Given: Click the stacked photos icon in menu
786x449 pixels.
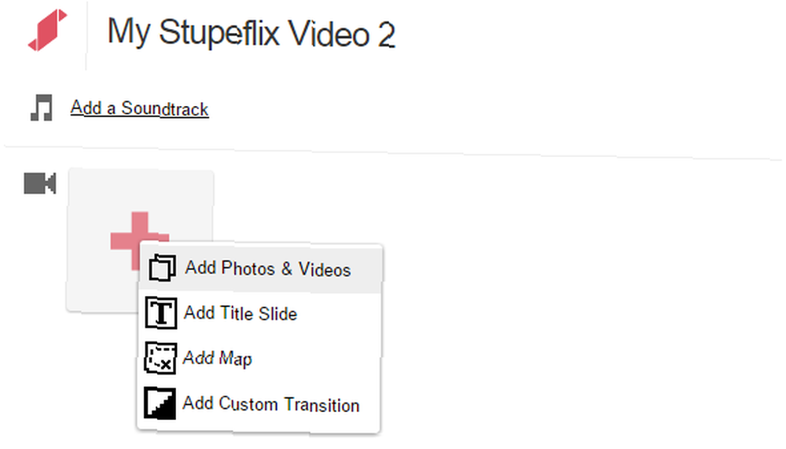Looking at the screenshot, I should click(162, 268).
